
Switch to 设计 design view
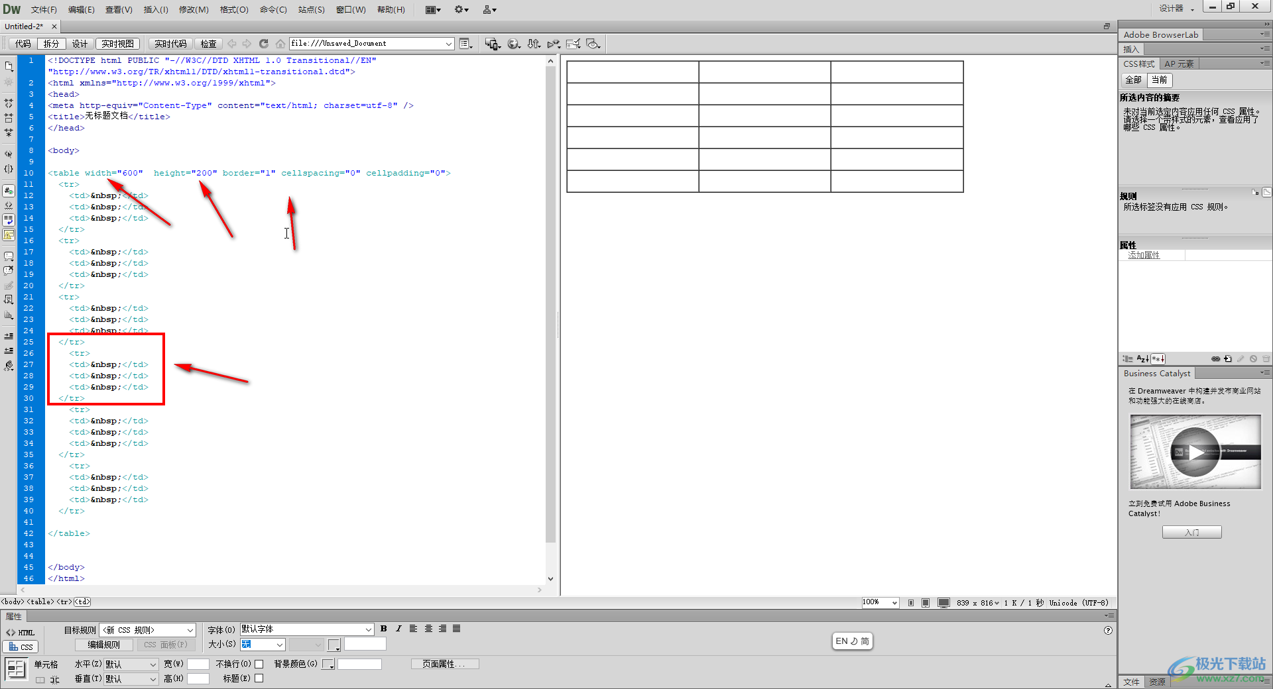pos(80,44)
